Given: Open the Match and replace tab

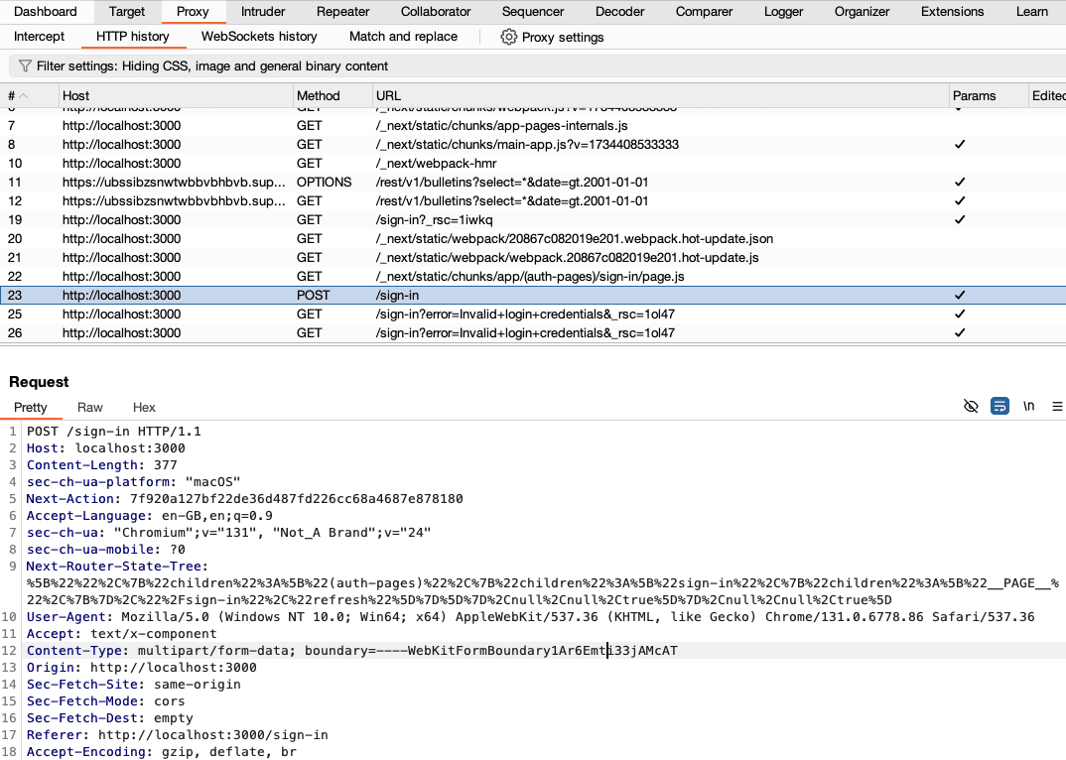Looking at the screenshot, I should (403, 36).
